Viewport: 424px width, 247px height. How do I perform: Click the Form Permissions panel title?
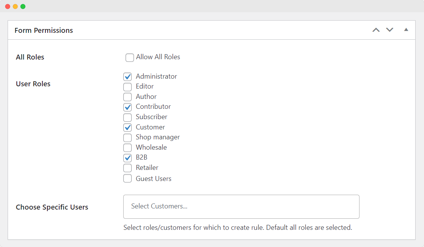(44, 30)
